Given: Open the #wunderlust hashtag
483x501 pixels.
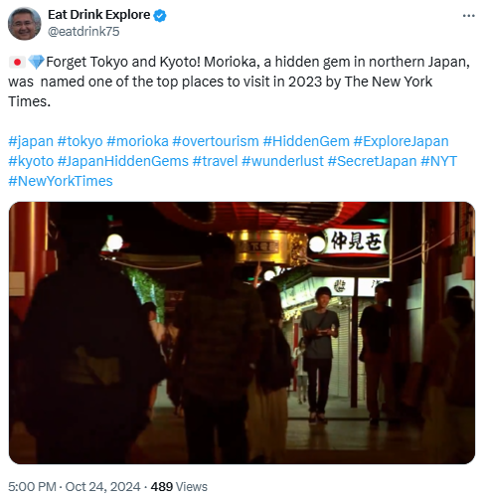Looking at the screenshot, I should 282,161.
